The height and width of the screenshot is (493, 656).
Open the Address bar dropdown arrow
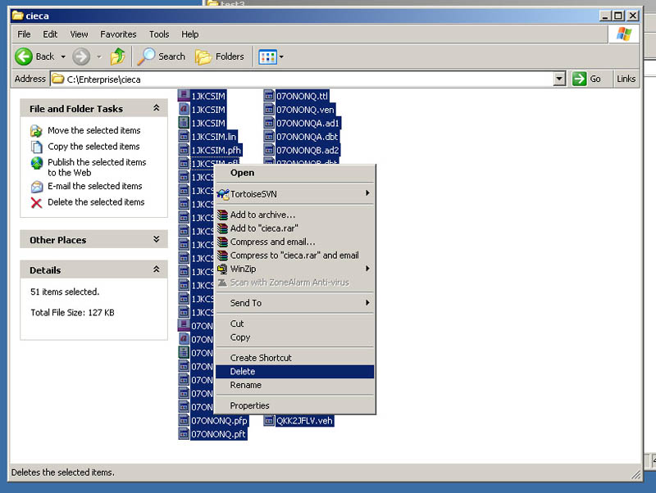(x=559, y=79)
